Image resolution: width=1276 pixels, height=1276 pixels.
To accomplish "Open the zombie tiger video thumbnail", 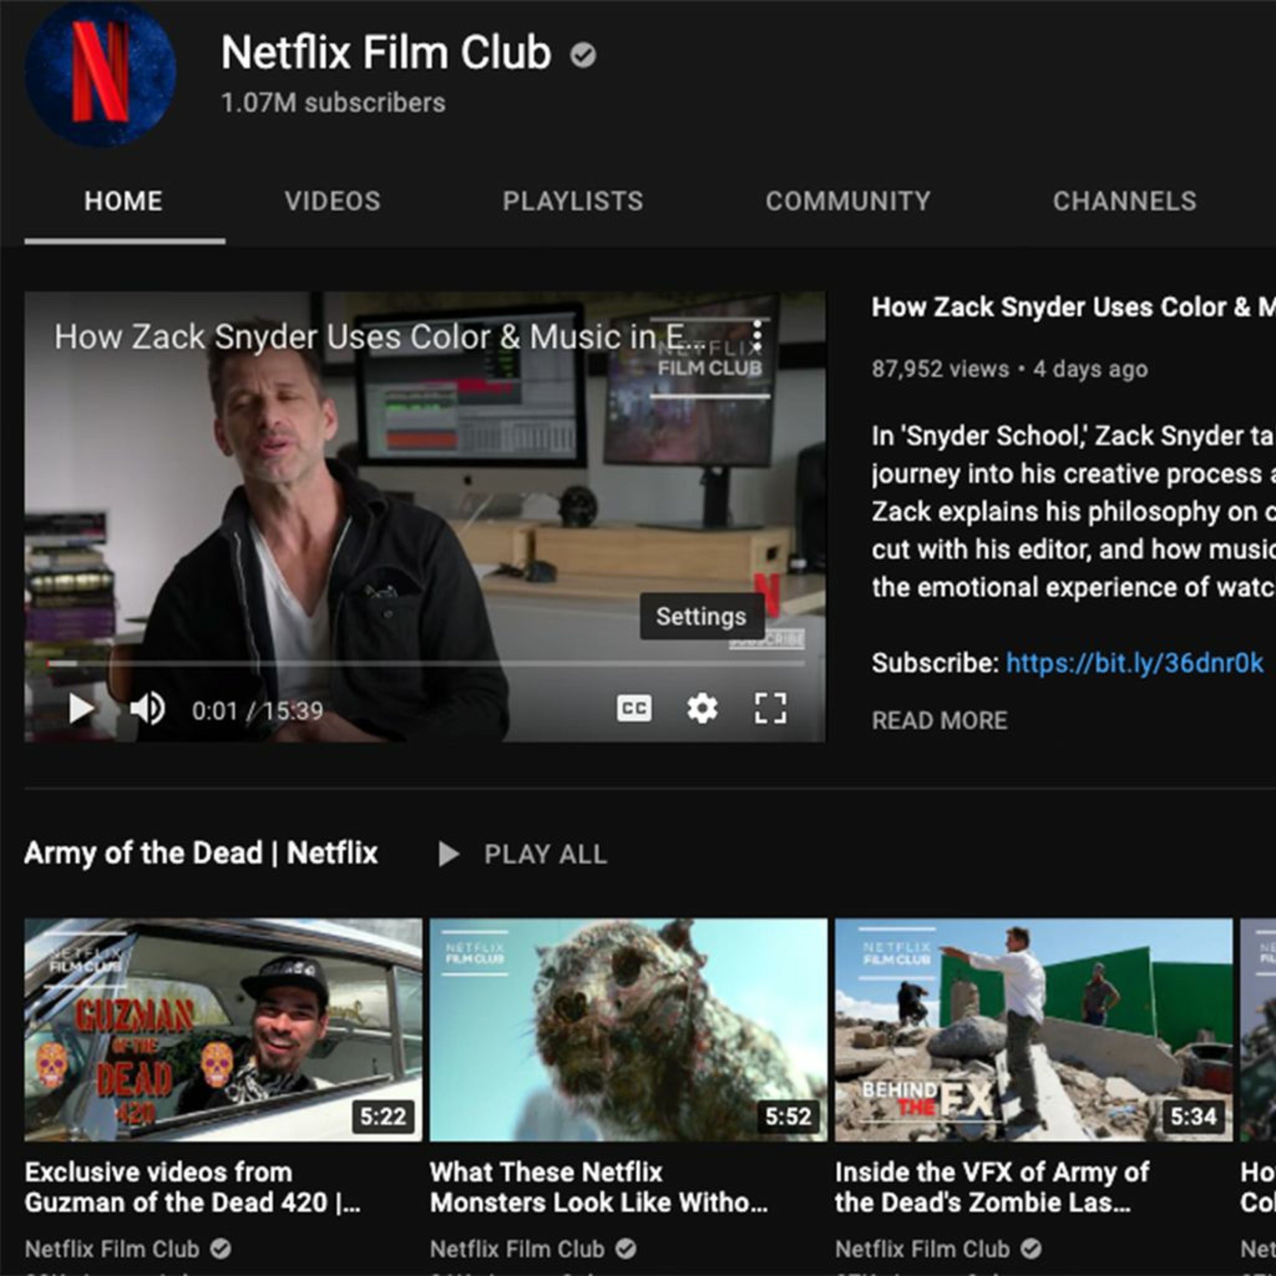I will pos(628,1030).
